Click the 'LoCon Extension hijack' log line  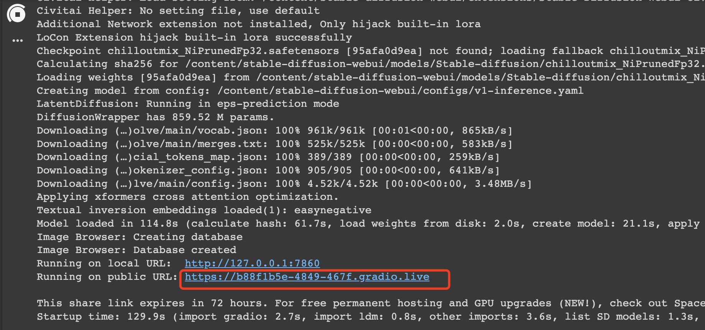click(x=194, y=38)
